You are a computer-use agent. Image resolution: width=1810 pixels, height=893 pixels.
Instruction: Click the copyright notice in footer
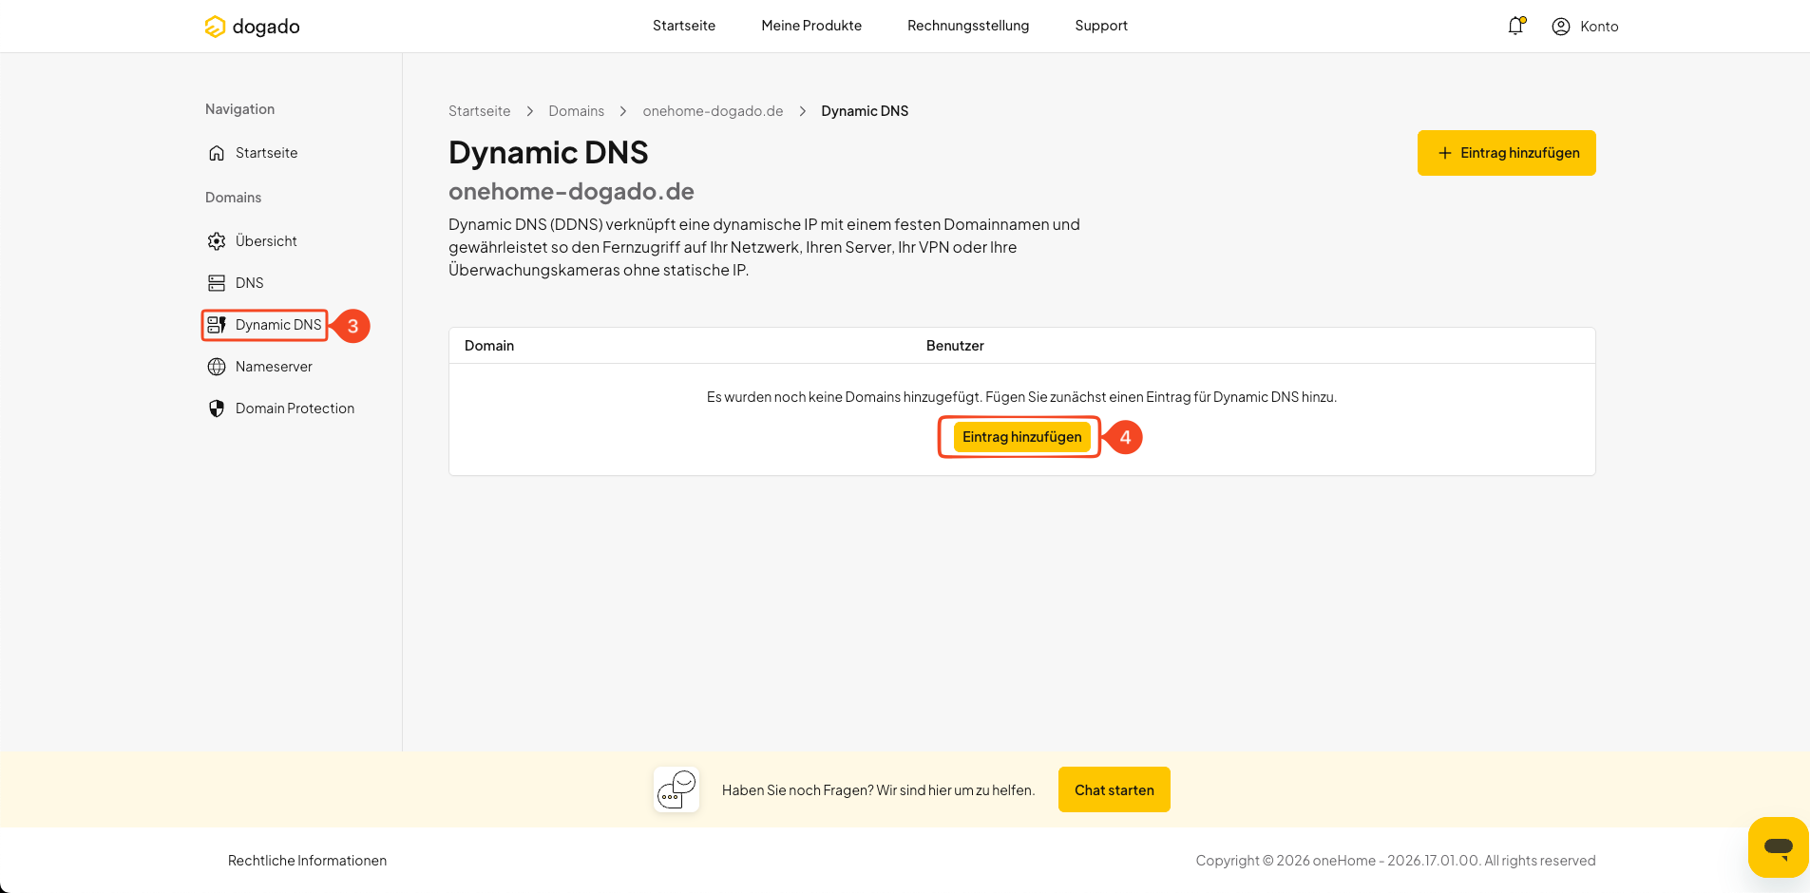[1395, 861]
